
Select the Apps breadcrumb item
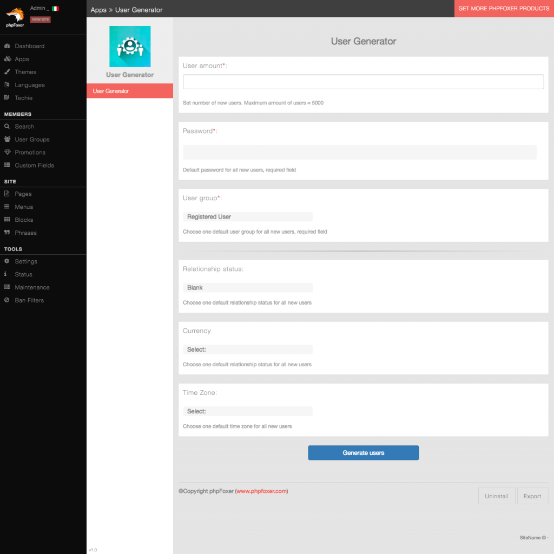98,9
